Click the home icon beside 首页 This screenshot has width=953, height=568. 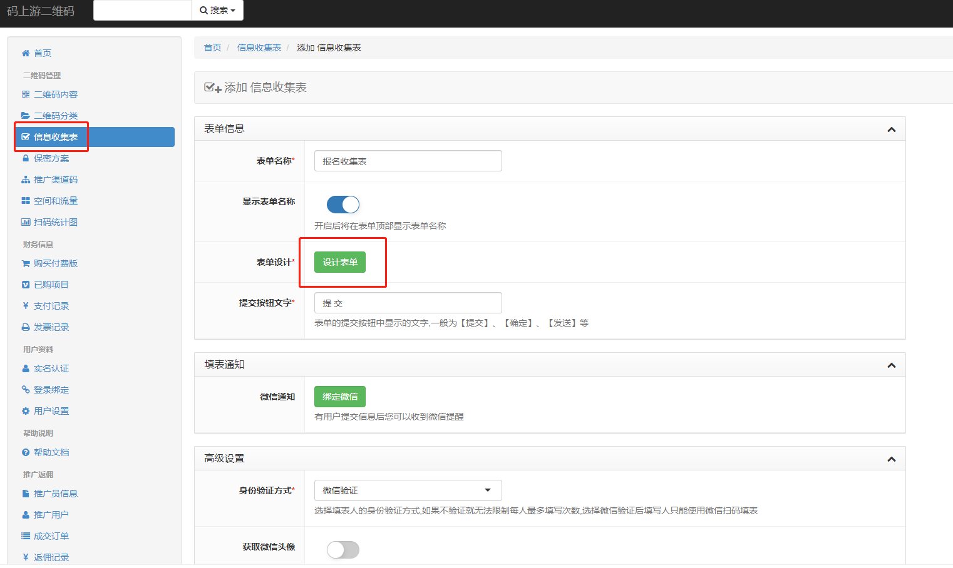click(x=25, y=53)
